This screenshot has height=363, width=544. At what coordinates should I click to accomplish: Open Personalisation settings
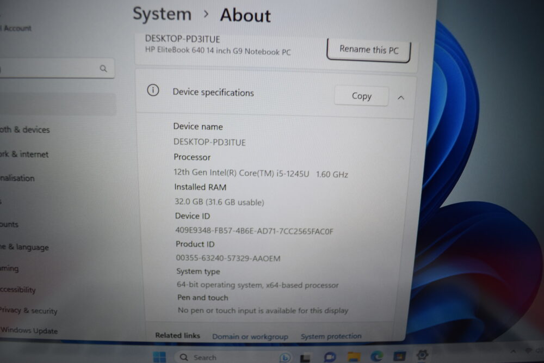17,178
